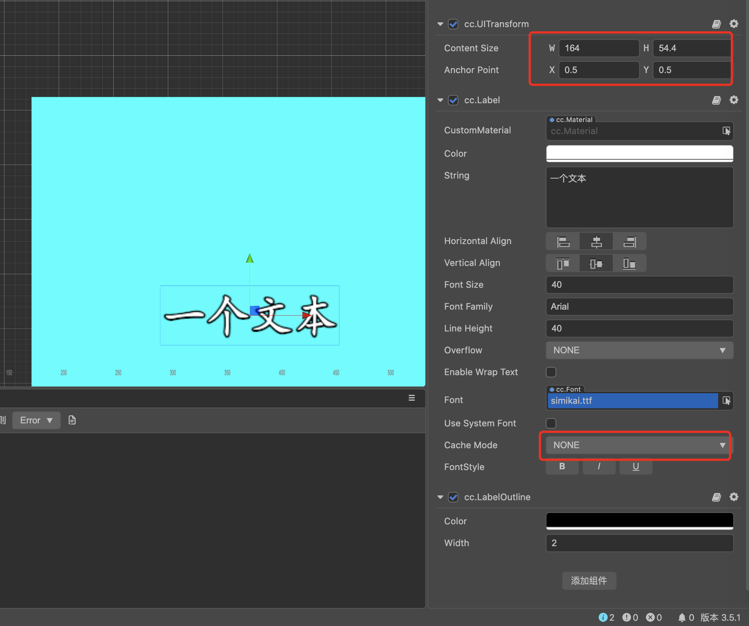Open the Overflow dropdown
The image size is (749, 626).
coord(639,350)
